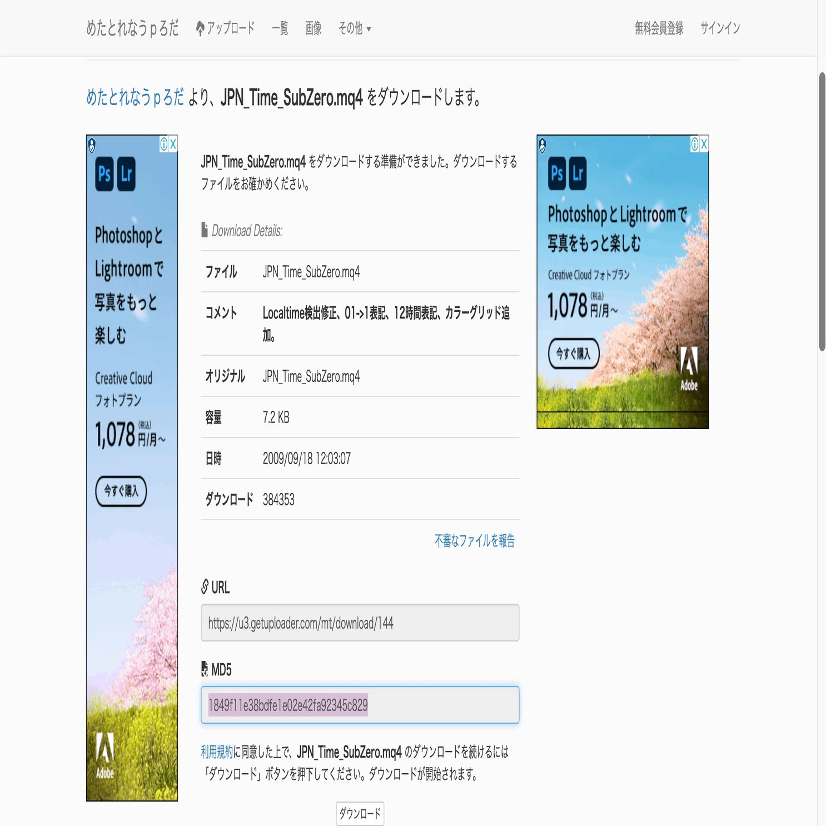Image resolution: width=826 pixels, height=826 pixels.
Task: Click JPN_Time_SubZero.mq4 in the オリジナル row
Action: [311, 376]
